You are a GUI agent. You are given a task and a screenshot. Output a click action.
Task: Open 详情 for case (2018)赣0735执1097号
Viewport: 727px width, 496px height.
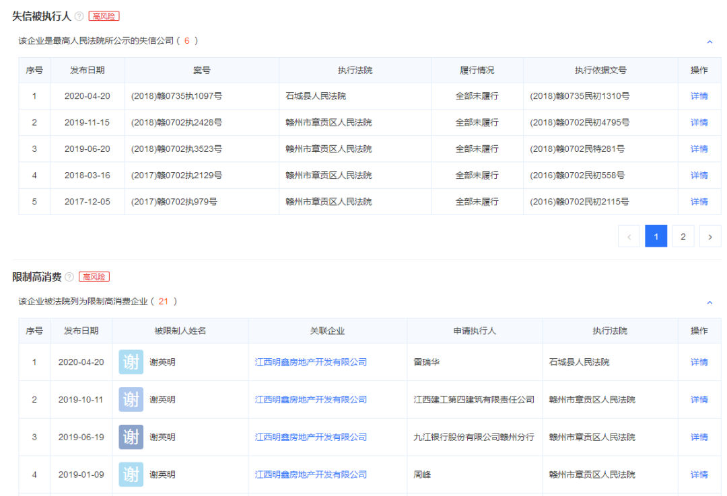(x=699, y=96)
